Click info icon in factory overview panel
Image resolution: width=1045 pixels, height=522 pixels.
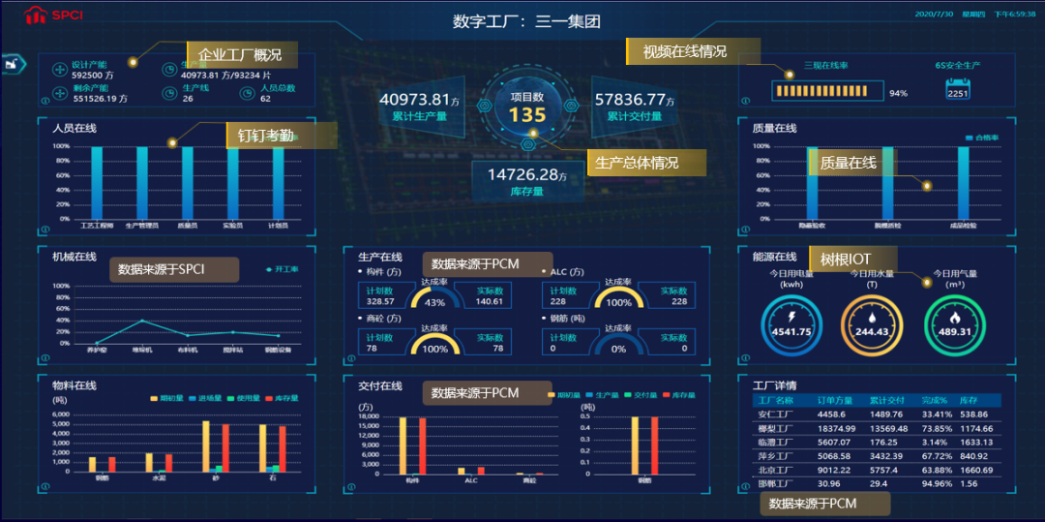pyautogui.click(x=46, y=102)
